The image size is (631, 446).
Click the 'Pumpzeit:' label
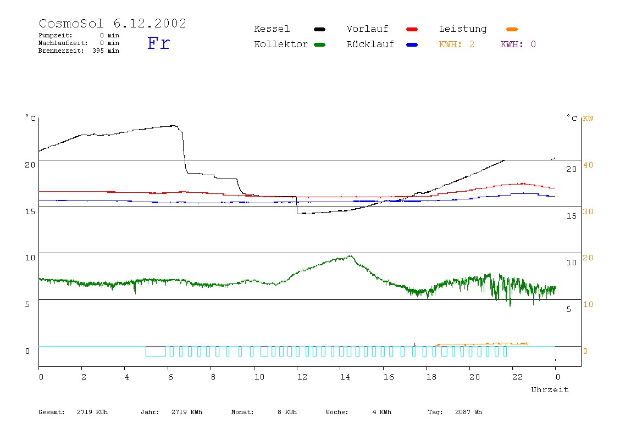[x=56, y=35]
